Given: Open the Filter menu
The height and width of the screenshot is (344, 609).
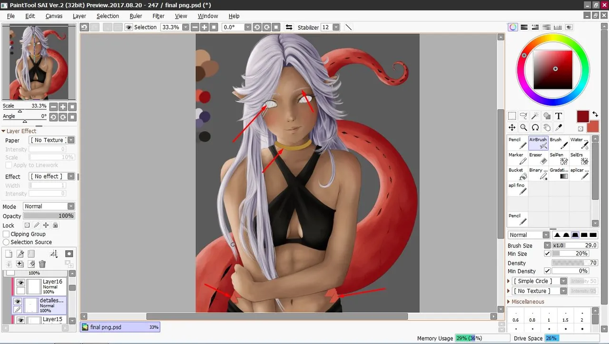Looking at the screenshot, I should (x=158, y=16).
